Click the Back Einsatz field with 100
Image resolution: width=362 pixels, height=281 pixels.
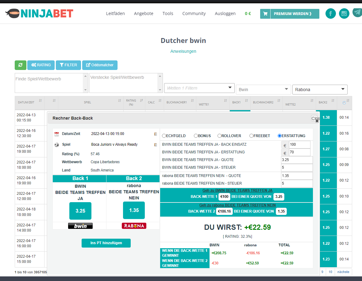300,144
